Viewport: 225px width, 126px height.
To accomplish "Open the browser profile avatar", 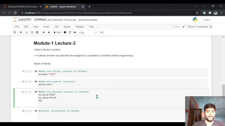I will coord(216,13).
